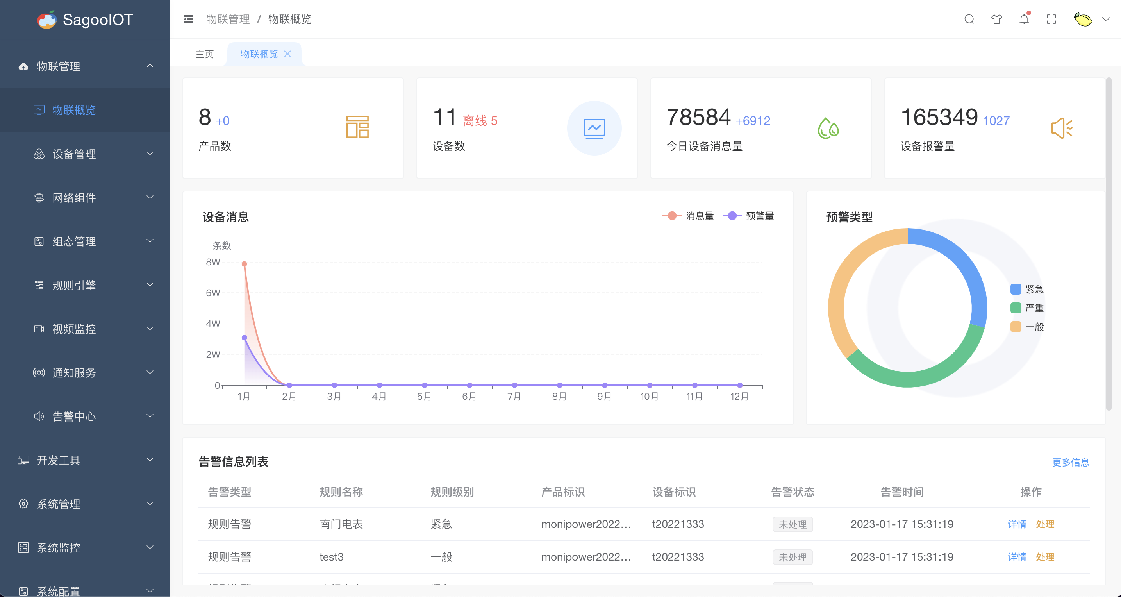Open notifications bell icon
This screenshot has width=1121, height=597.
1024,19
